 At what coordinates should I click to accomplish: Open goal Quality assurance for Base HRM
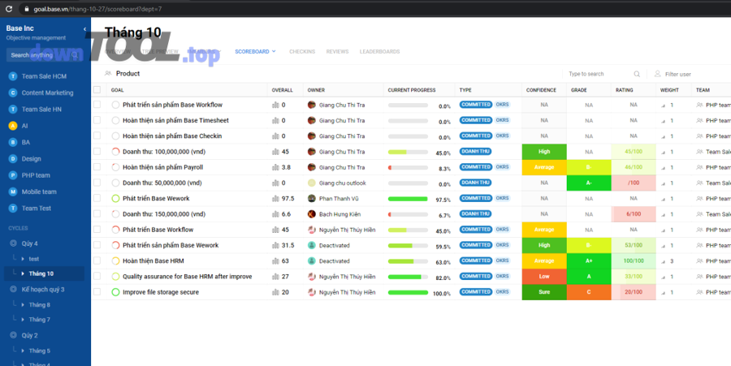click(x=187, y=277)
